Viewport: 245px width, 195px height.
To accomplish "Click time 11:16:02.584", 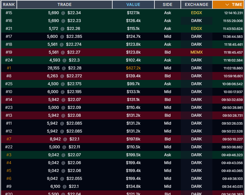I will click(233, 60).
